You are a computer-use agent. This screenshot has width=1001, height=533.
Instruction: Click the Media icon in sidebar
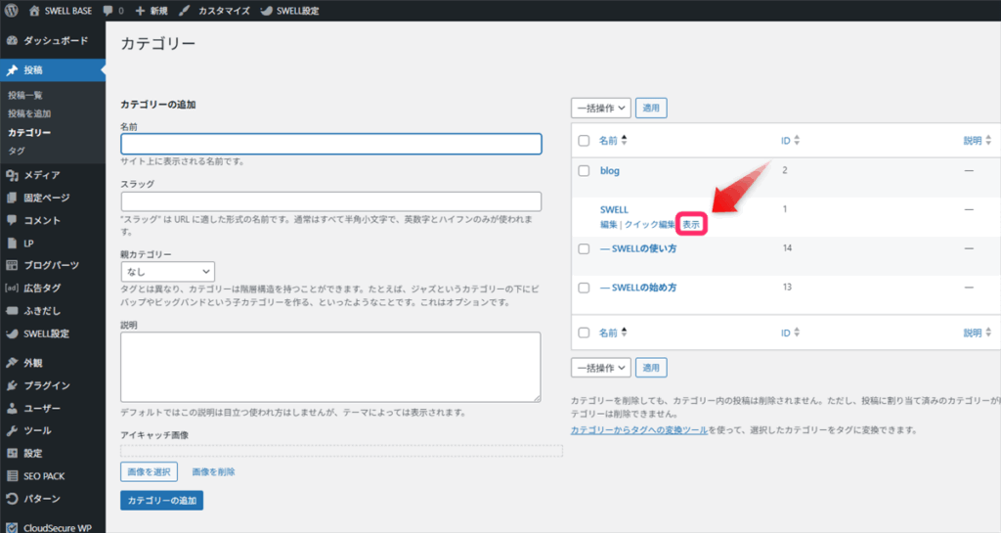pyautogui.click(x=12, y=175)
